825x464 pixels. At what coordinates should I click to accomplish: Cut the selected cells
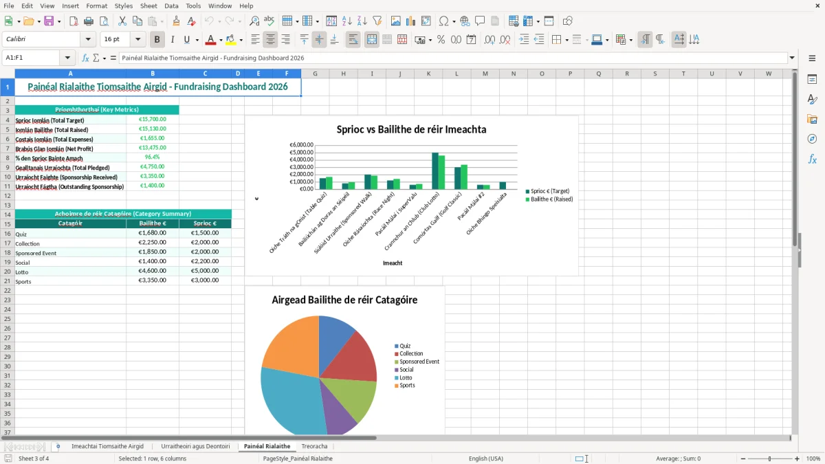pos(122,21)
